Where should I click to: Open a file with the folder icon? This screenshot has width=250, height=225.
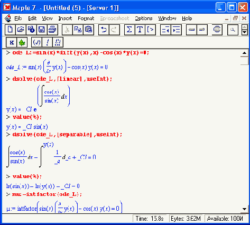pos(21,30)
